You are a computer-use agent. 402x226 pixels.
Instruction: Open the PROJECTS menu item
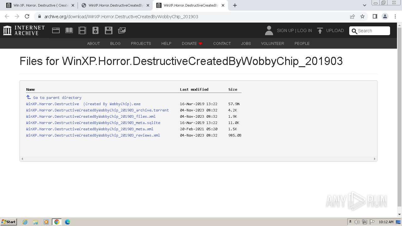141,43
